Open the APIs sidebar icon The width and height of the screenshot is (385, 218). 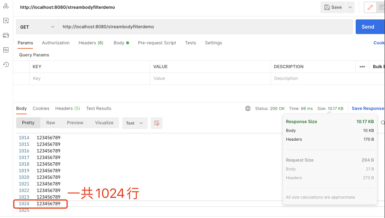point(6,6)
